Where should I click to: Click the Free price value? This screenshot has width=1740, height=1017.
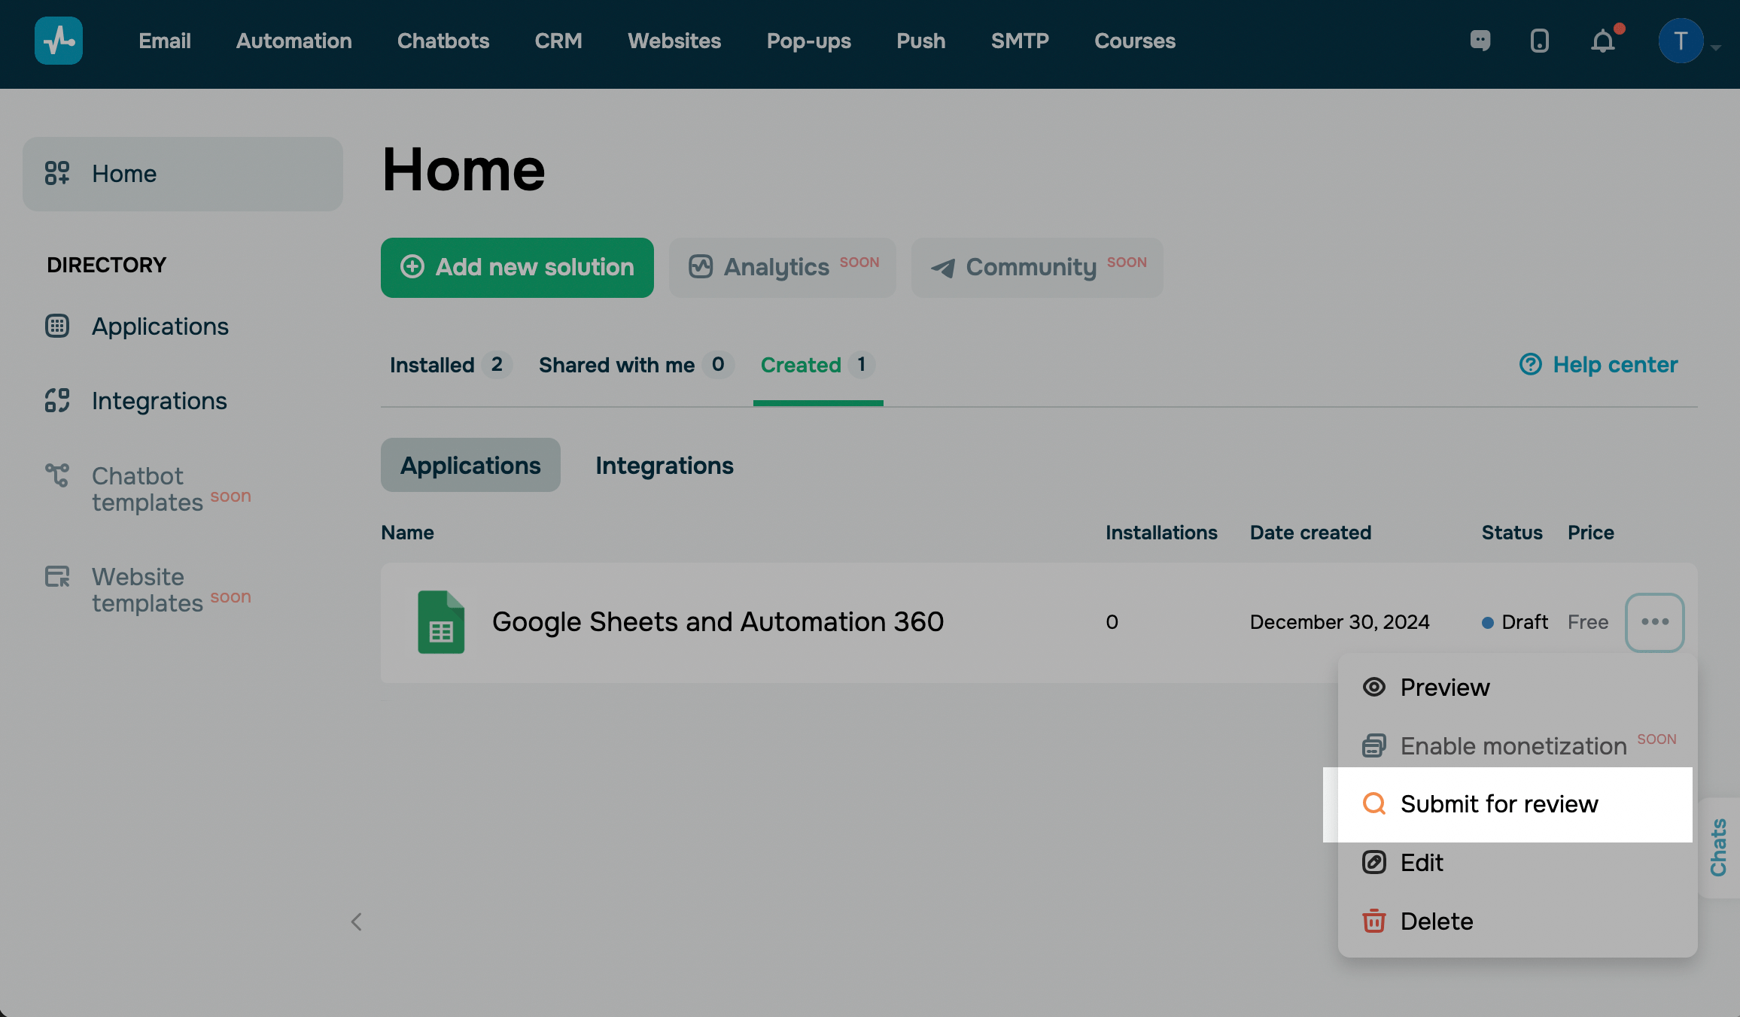point(1588,622)
